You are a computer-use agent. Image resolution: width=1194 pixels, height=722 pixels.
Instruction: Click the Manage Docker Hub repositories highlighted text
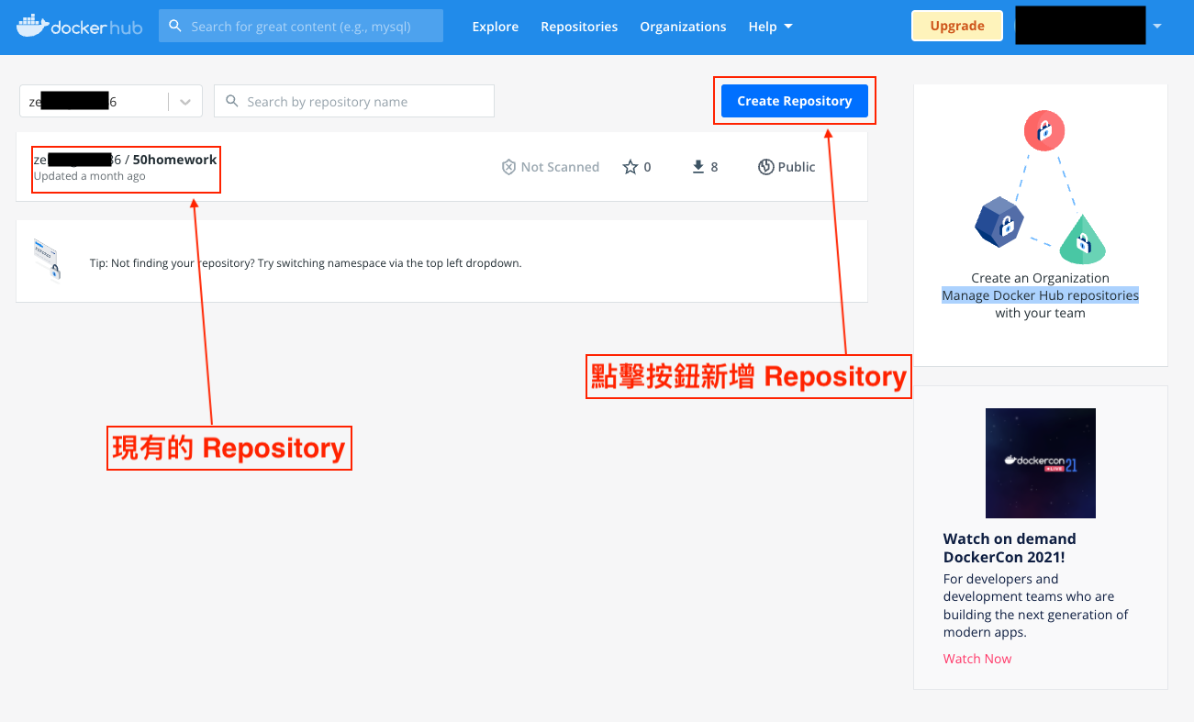coord(1040,294)
